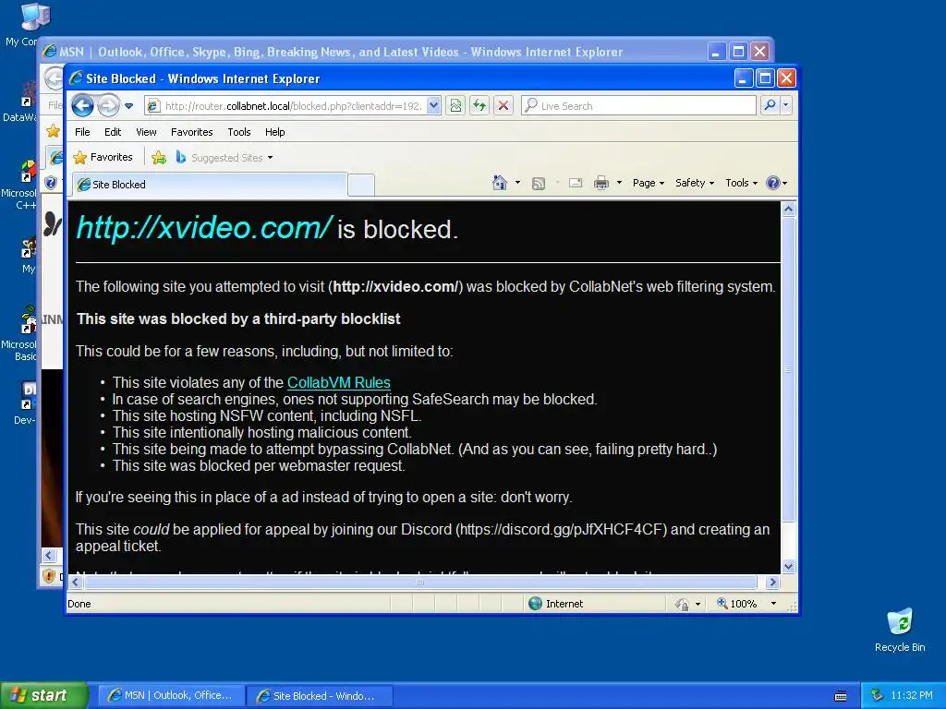Open the search provider dropdown arrow
The width and height of the screenshot is (946, 709).
[x=785, y=105]
